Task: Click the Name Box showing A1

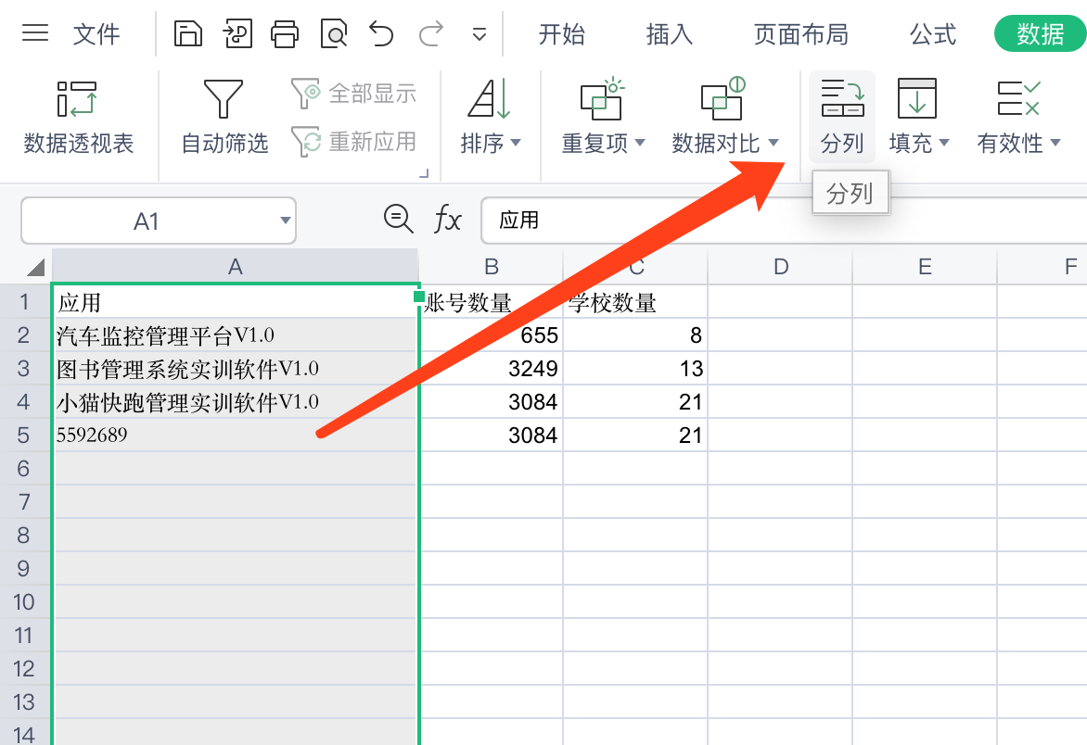Action: coord(159,221)
